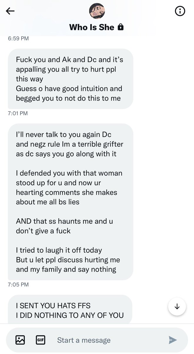This screenshot has width=194, height=354.
Task: Tap the profile avatar at the top
Action: coord(97,11)
